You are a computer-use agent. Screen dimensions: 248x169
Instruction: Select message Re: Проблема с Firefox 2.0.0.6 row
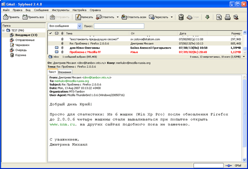click(145, 43)
